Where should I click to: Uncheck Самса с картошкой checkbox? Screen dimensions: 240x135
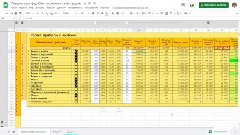click(76, 54)
